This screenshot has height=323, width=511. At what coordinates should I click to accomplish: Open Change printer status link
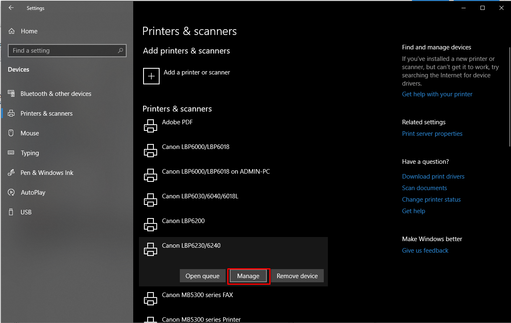(431, 200)
